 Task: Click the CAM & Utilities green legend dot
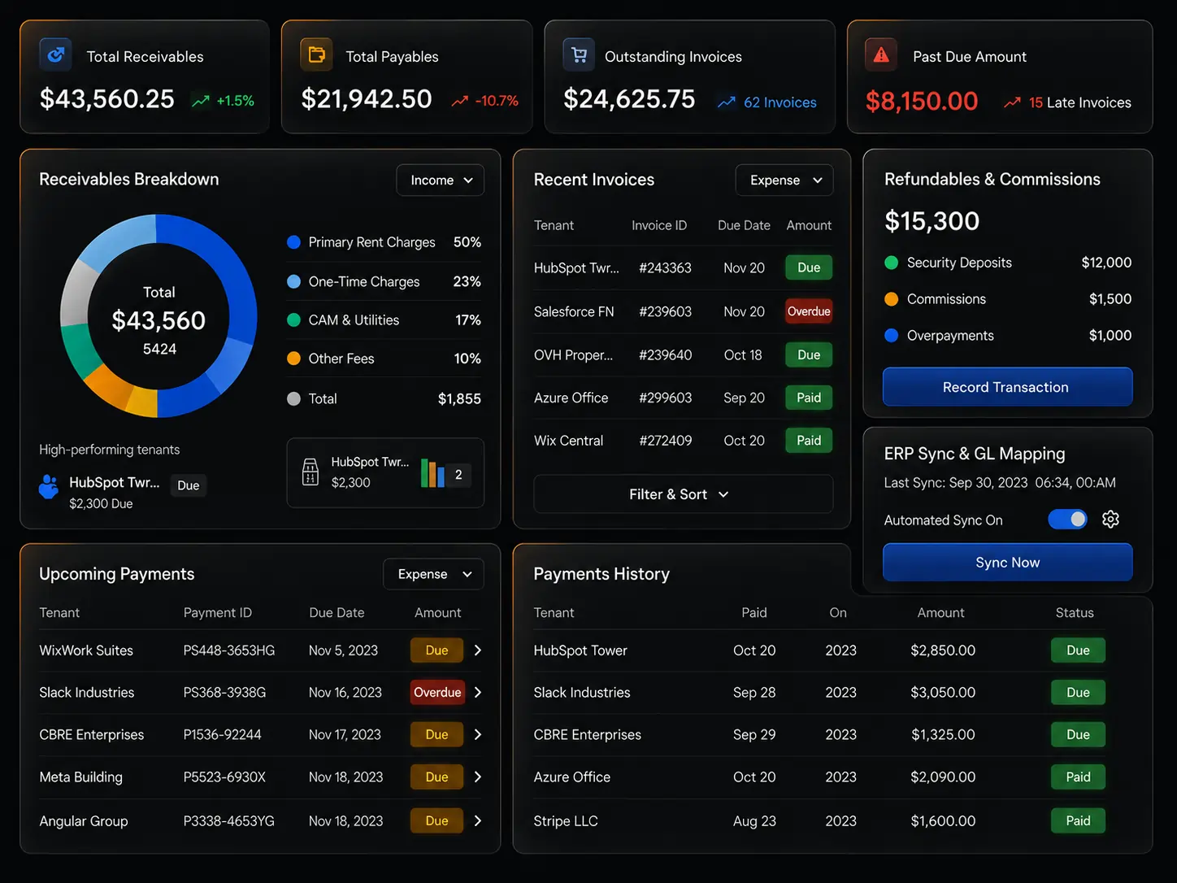(294, 320)
